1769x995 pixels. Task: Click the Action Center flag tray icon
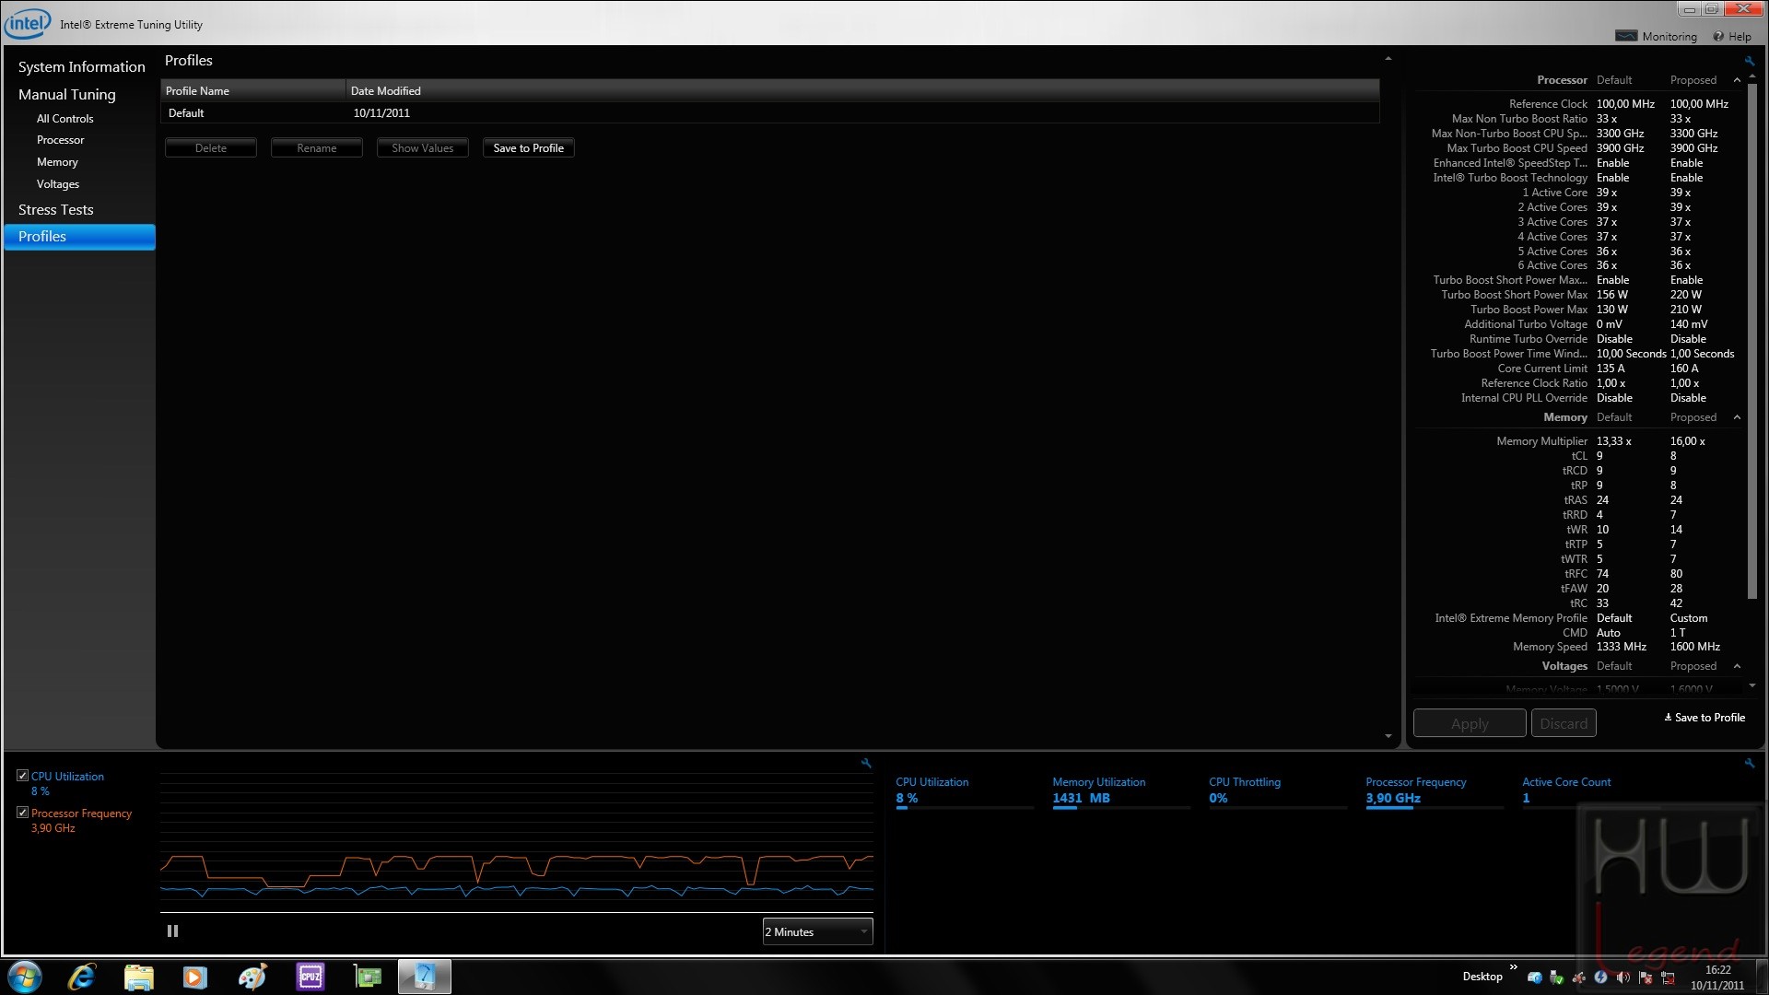point(1646,977)
